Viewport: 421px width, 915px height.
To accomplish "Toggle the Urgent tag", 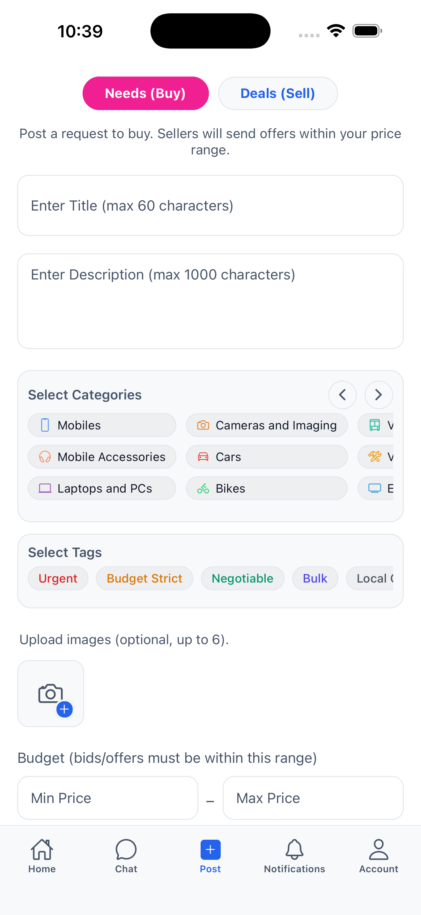I will coord(58,578).
